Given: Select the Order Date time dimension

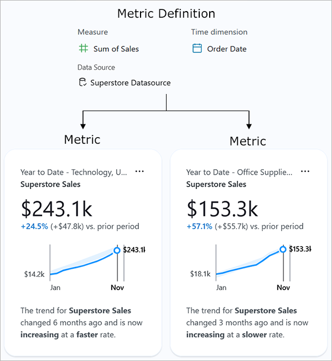Looking at the screenshot, I should (226, 49).
